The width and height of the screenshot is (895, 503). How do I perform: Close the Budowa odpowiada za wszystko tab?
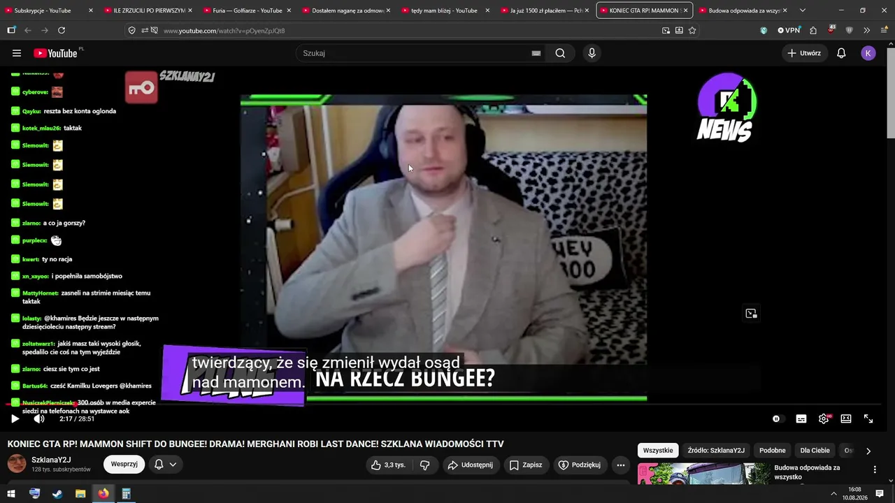785,10
